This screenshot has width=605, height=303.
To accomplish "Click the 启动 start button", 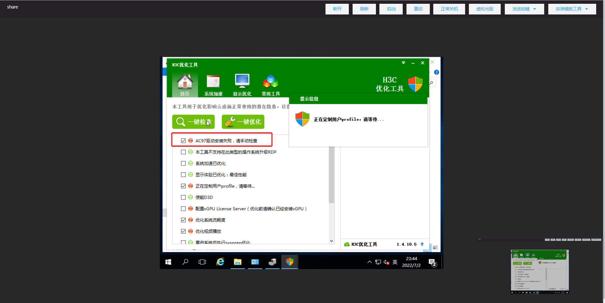I will 391,9.
